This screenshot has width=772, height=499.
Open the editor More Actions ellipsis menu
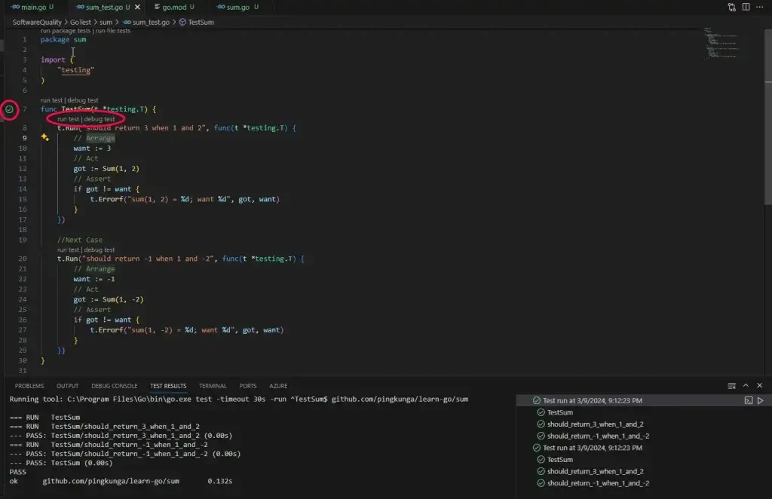[x=760, y=7]
